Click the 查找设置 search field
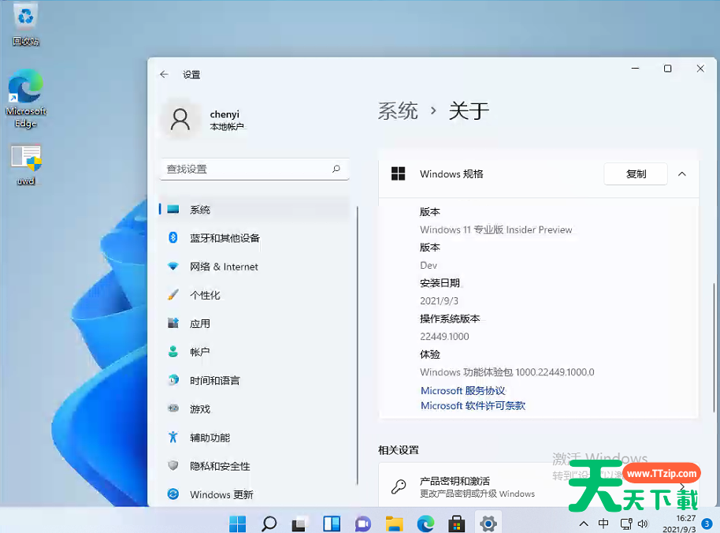The width and height of the screenshot is (720, 533). [x=254, y=169]
